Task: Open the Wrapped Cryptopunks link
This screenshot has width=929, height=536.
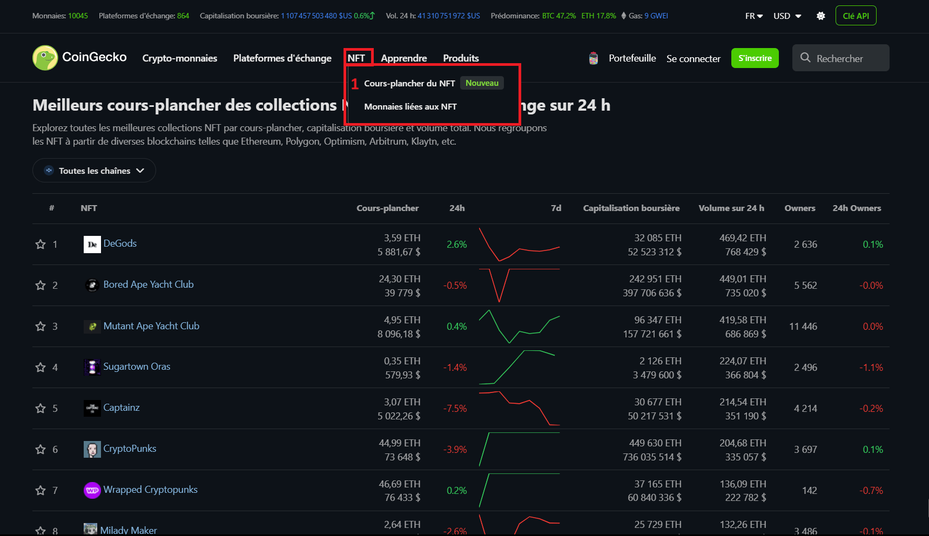Action: click(x=150, y=490)
